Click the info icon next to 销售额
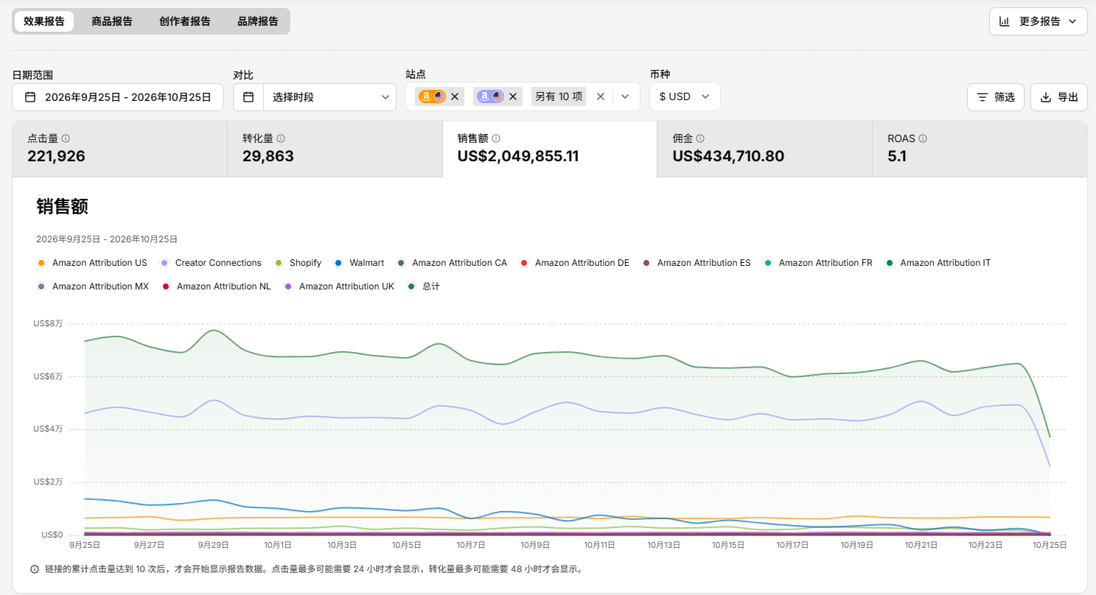 496,138
